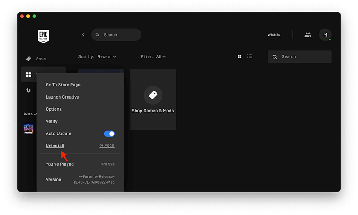The height and width of the screenshot is (215, 358).
Task: Open Options in context menu
Action: click(x=54, y=109)
